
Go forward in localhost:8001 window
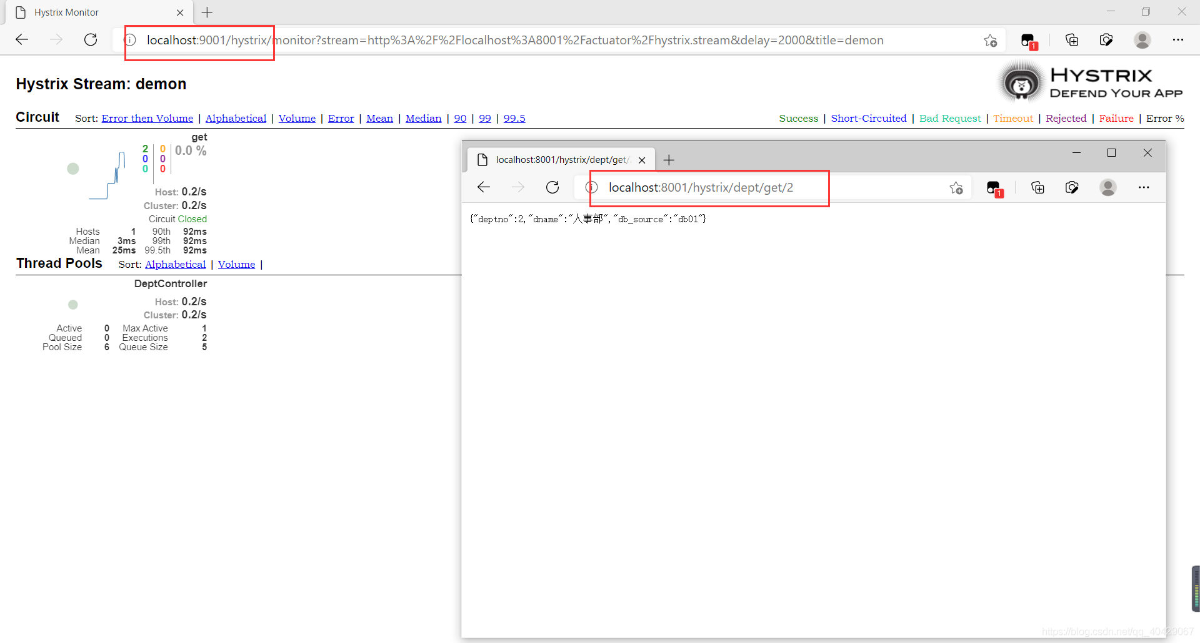[518, 187]
